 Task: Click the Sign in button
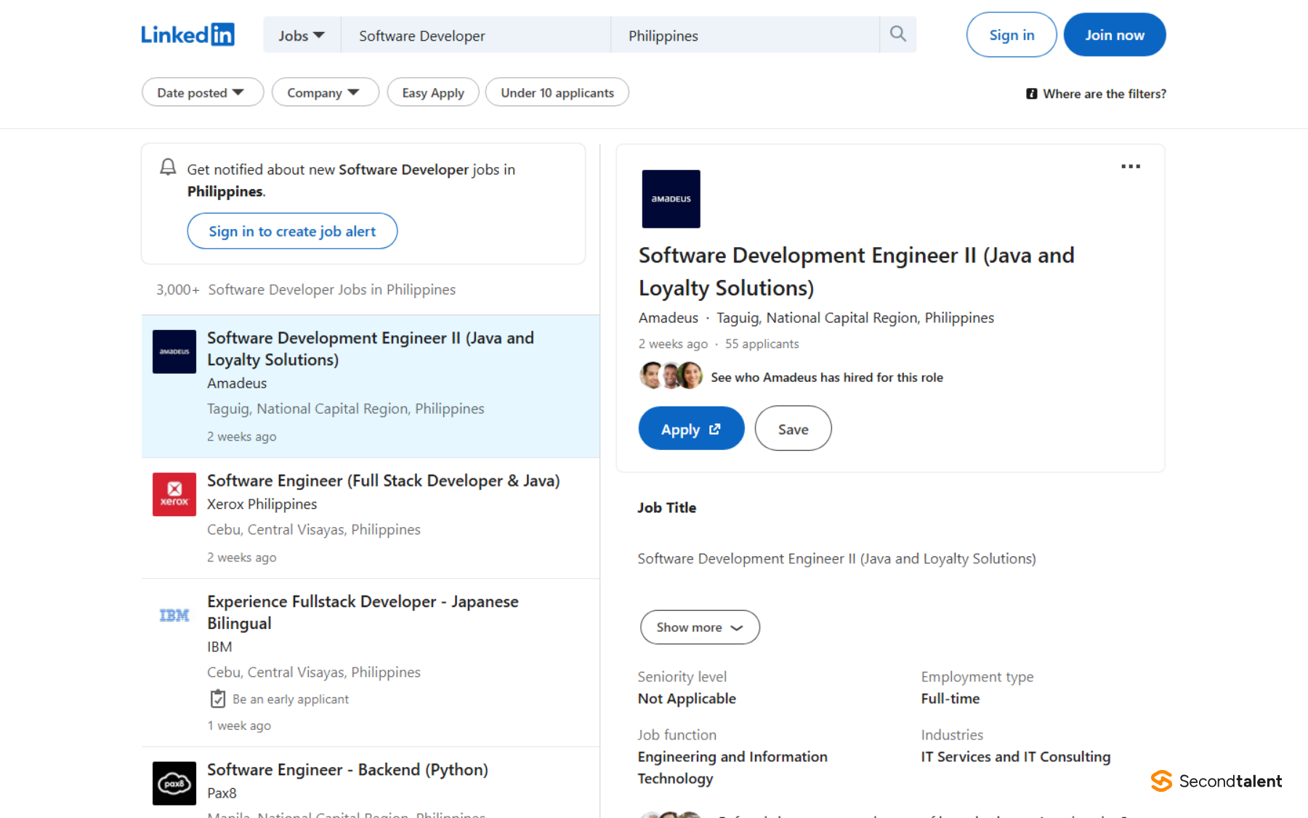point(1011,35)
